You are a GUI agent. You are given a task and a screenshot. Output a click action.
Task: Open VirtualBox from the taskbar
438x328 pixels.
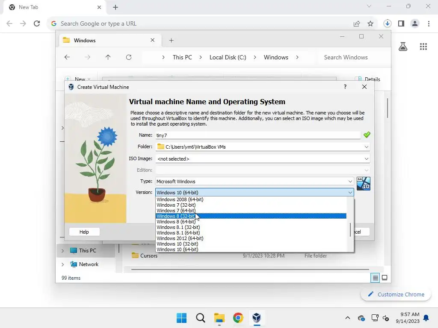(x=257, y=318)
